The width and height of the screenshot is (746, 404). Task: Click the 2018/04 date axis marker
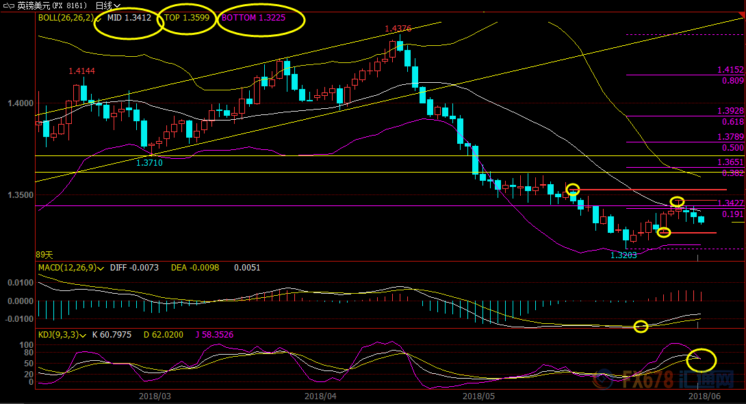pyautogui.click(x=320, y=396)
